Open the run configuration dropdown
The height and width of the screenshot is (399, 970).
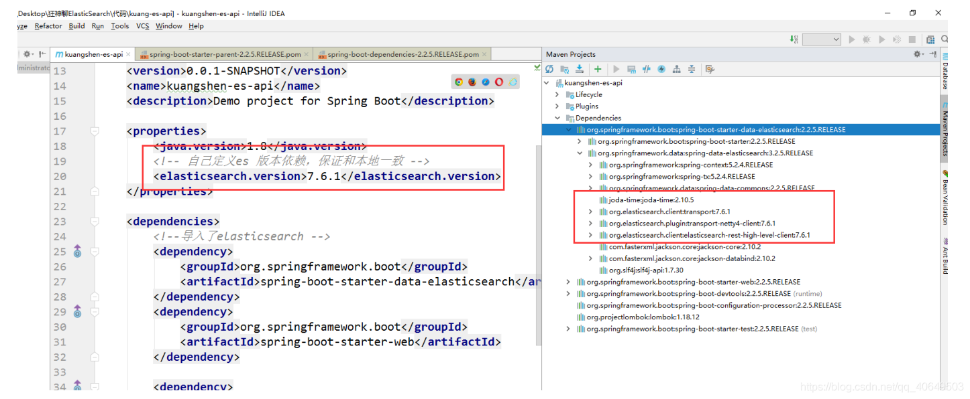[x=822, y=39]
